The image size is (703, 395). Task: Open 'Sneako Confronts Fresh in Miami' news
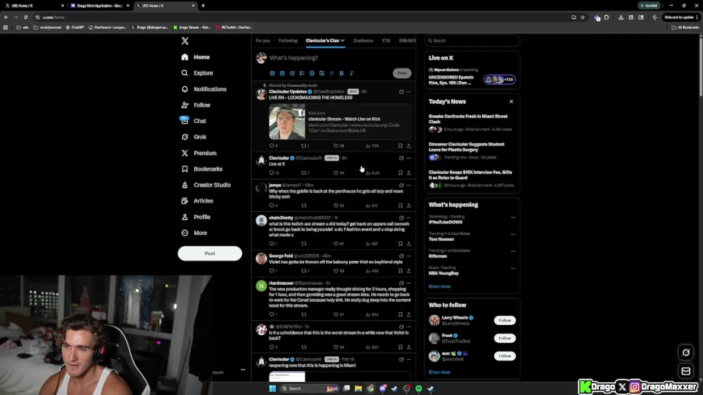click(472, 123)
